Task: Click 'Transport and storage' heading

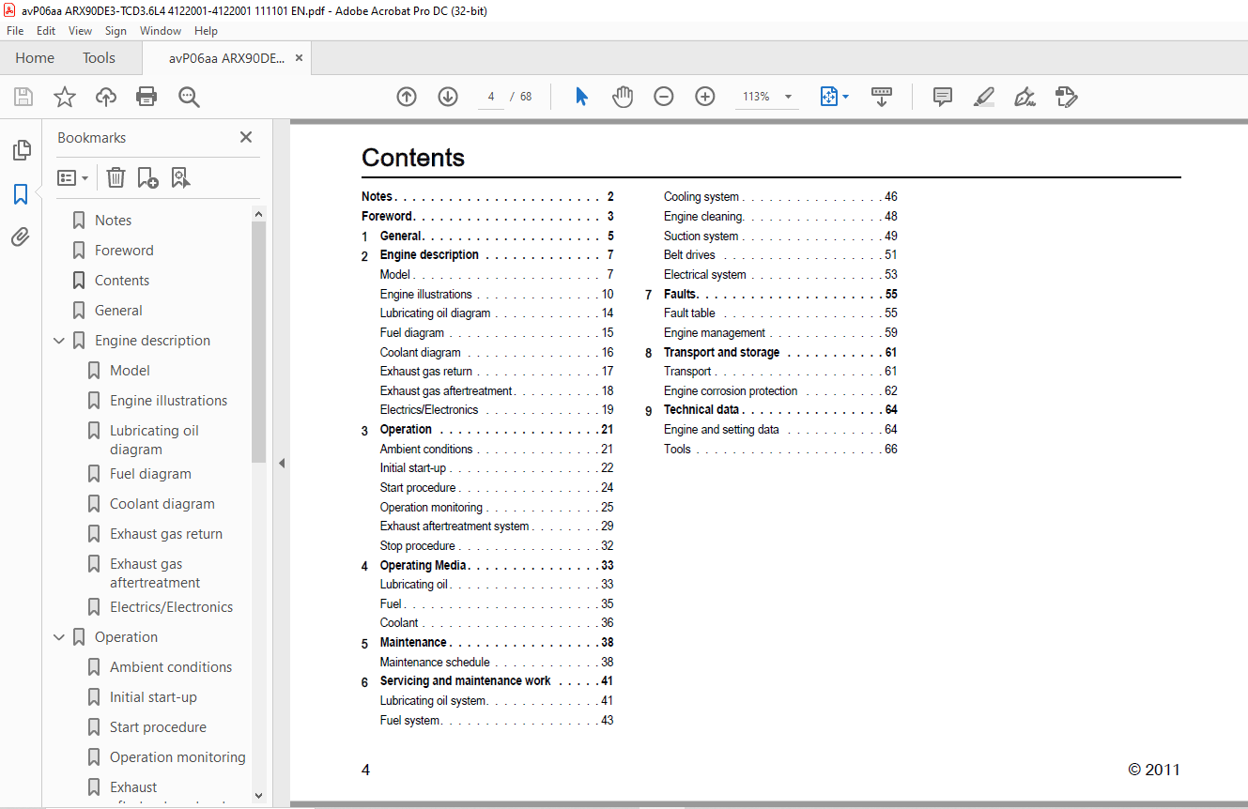Action: [x=721, y=353]
